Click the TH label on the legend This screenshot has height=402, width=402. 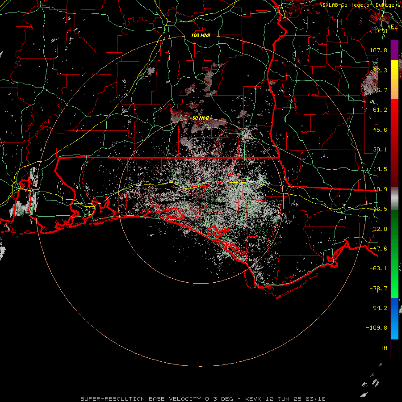(384, 348)
